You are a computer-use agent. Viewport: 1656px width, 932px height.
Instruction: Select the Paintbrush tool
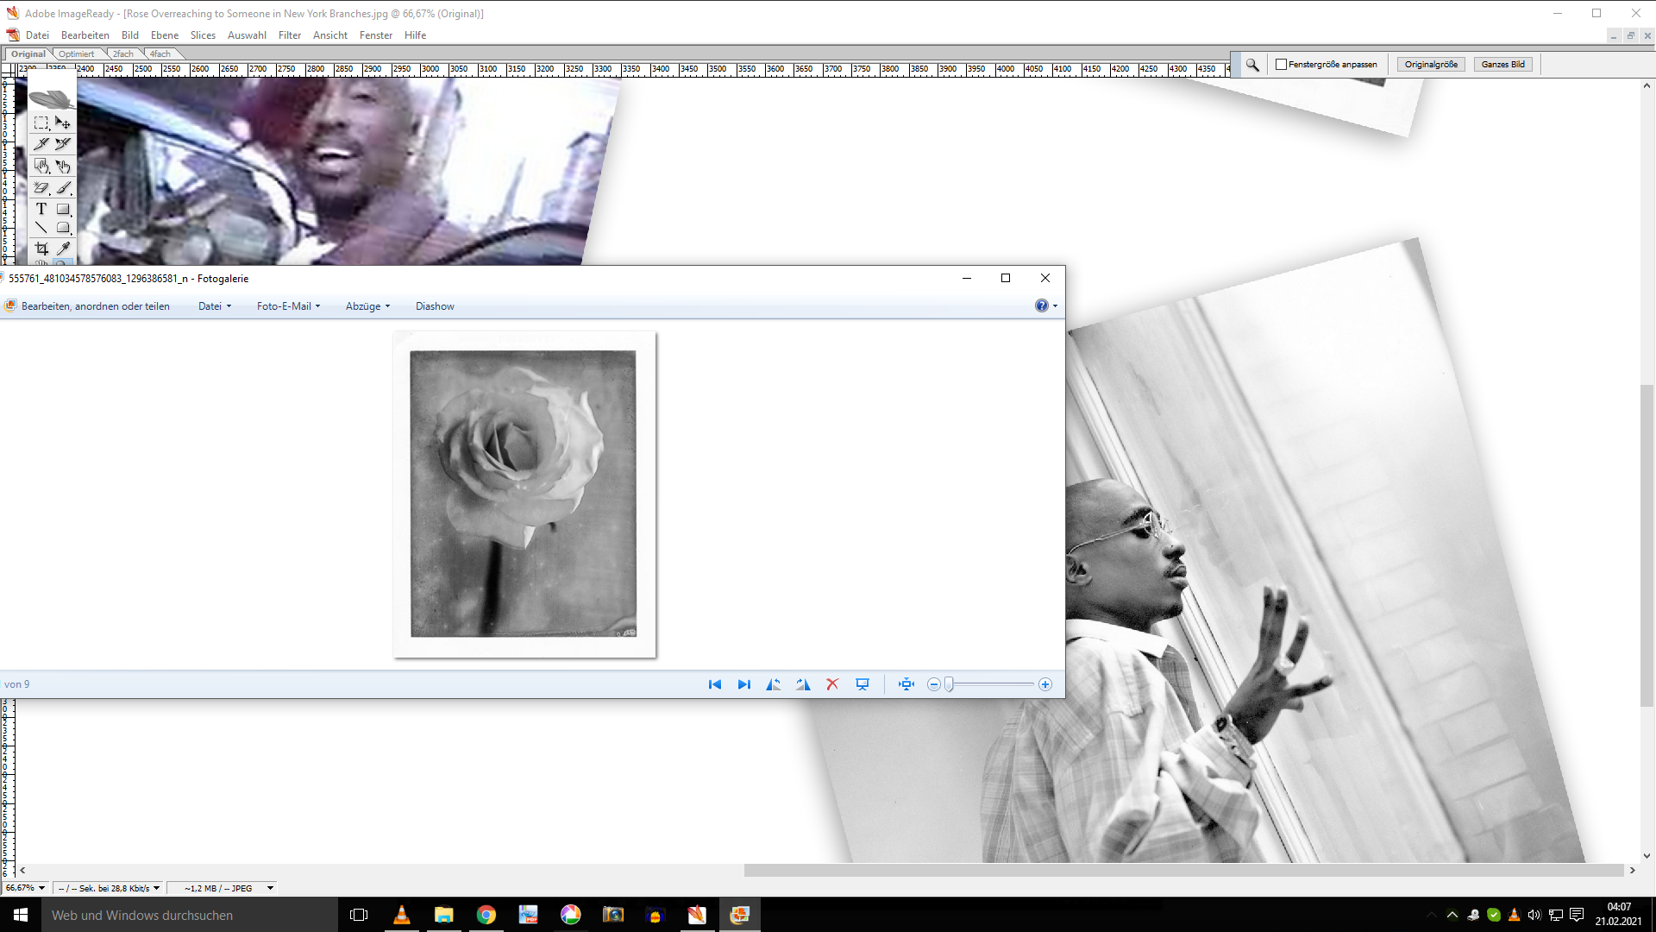tap(63, 187)
